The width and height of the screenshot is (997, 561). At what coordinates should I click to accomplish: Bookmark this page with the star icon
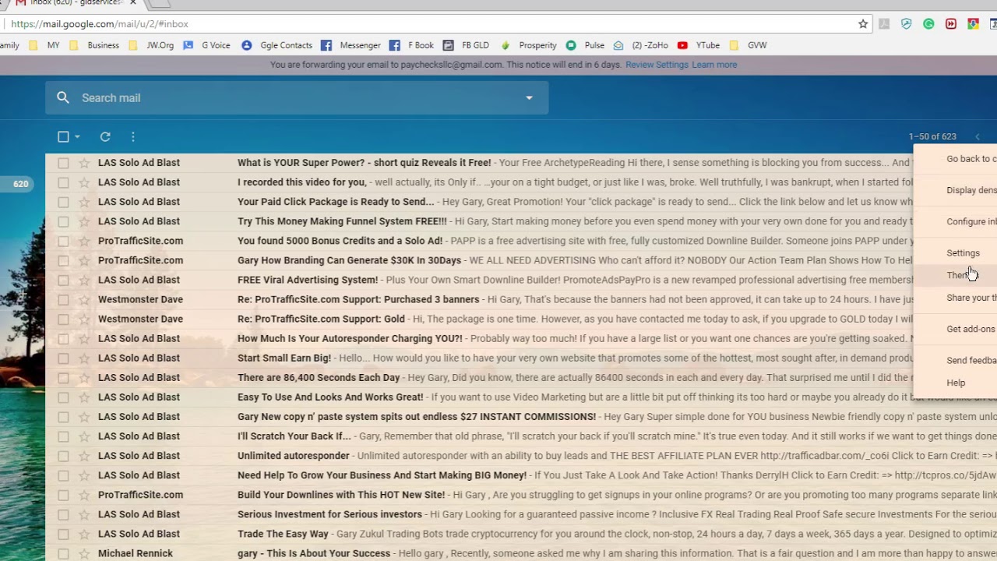point(863,24)
